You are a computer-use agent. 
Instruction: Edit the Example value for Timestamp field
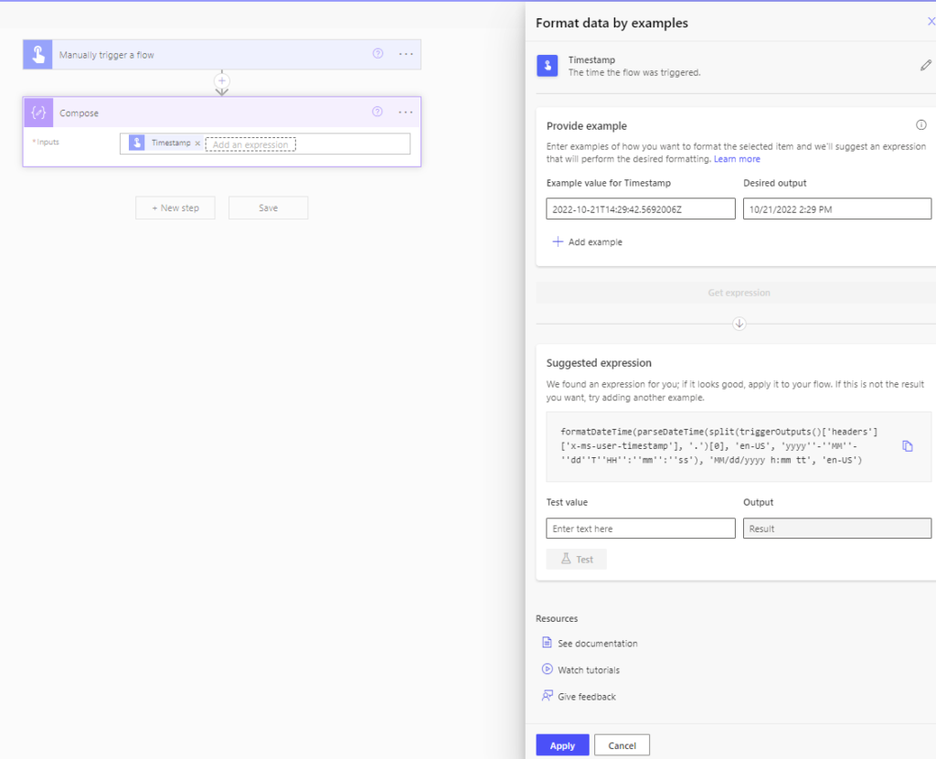coord(641,209)
